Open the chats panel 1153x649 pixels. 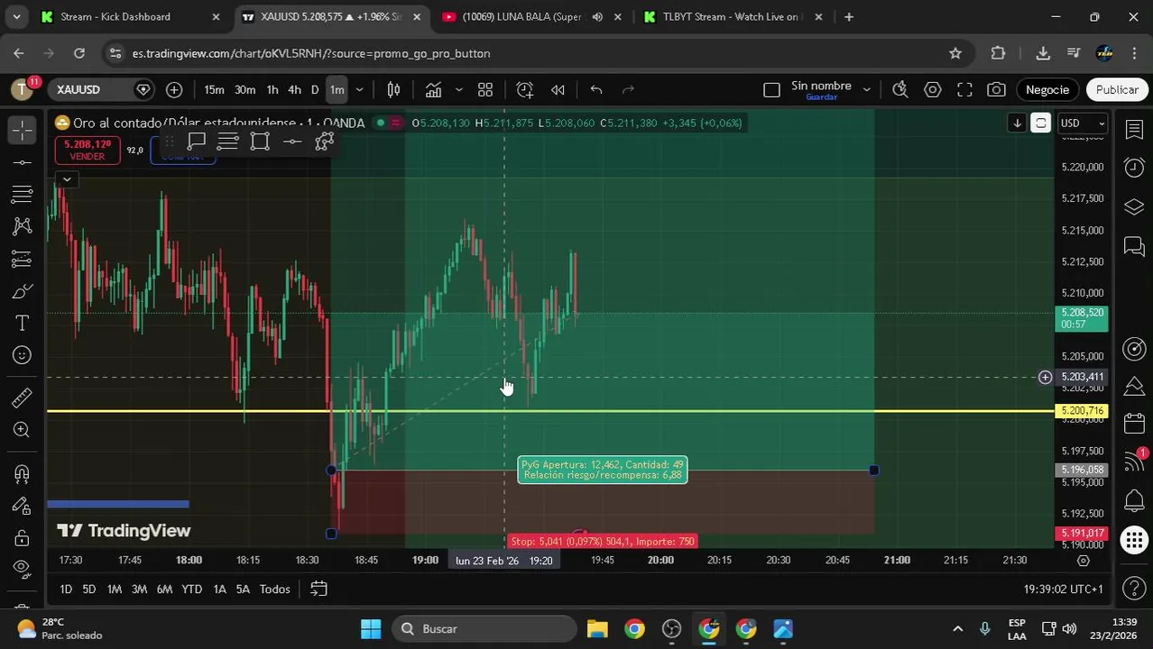pos(1134,245)
